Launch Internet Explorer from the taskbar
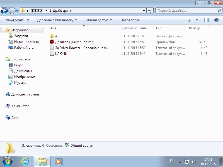 tap(25, 161)
